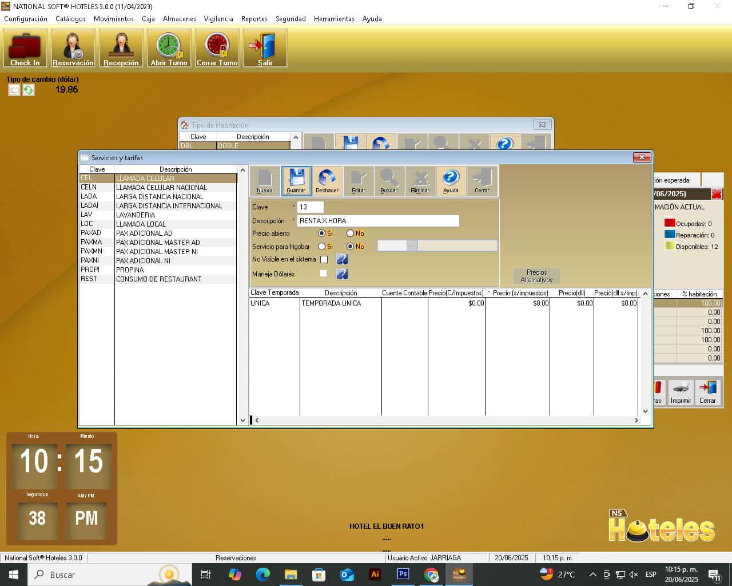Click the Salir exit icon
This screenshot has height=586, width=732.
[x=265, y=49]
